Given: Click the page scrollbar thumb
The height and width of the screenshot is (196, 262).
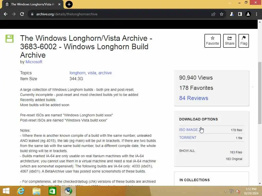Looking at the screenshot, I should 260,93.
